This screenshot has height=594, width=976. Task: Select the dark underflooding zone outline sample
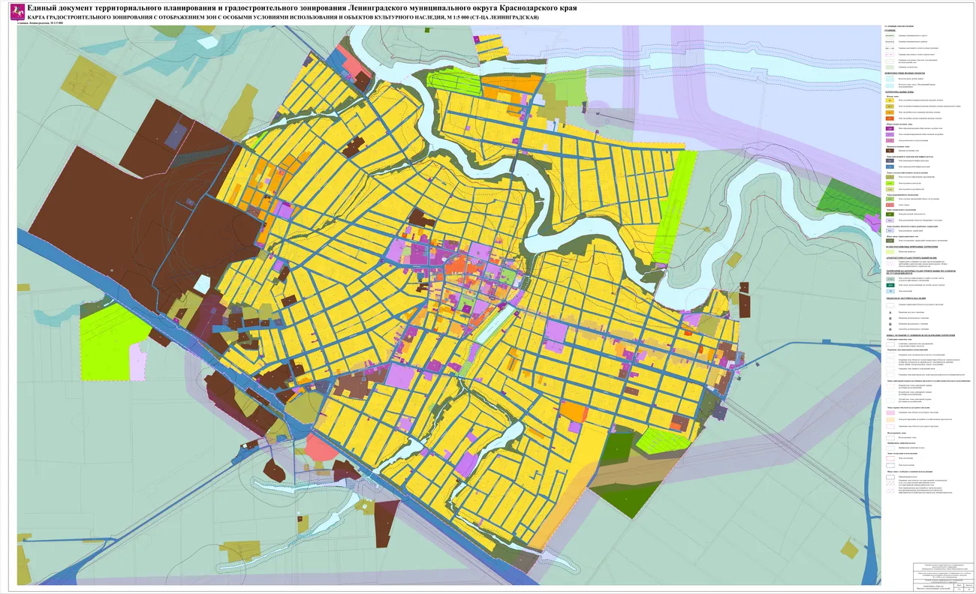[x=890, y=465]
